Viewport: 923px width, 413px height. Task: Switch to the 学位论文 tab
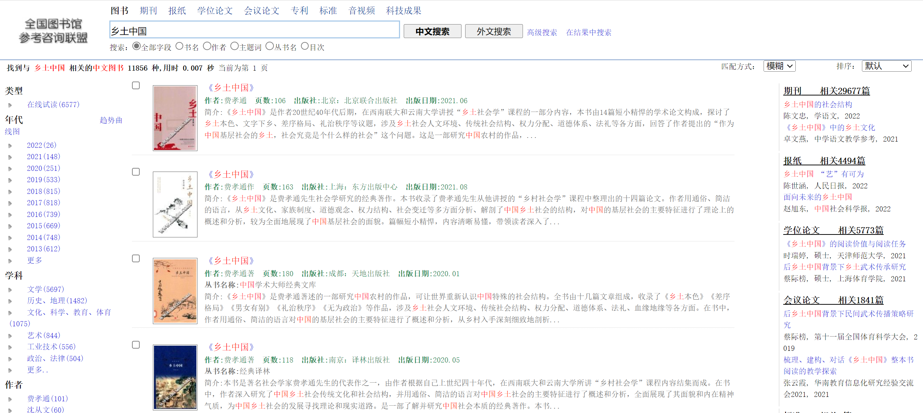[215, 11]
